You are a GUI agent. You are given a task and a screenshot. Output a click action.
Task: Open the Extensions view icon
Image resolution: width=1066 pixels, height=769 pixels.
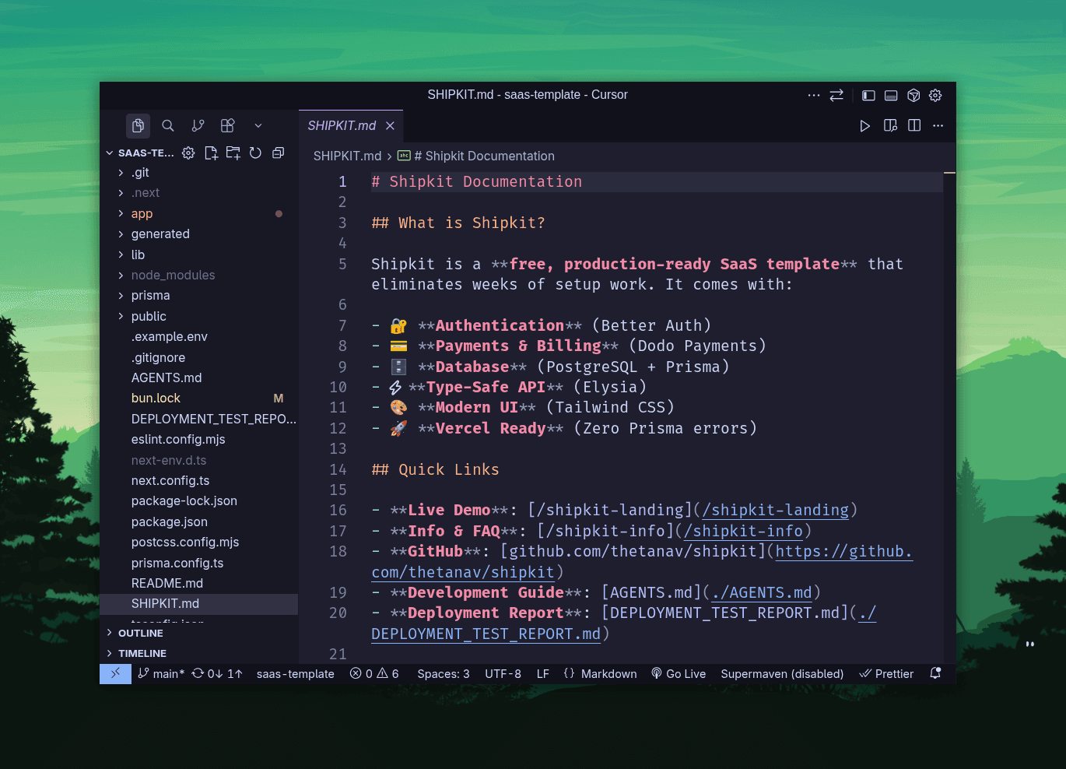(x=227, y=125)
